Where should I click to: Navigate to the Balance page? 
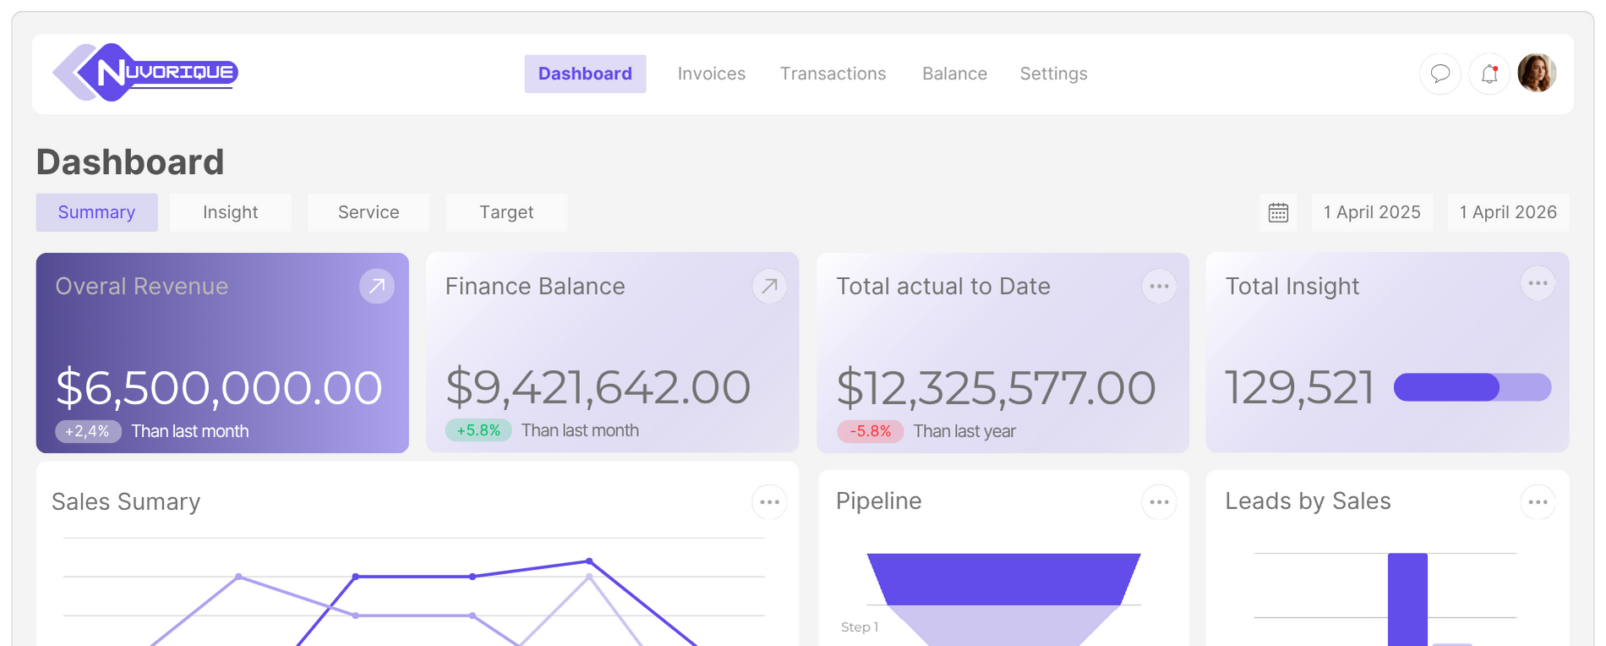coord(954,74)
